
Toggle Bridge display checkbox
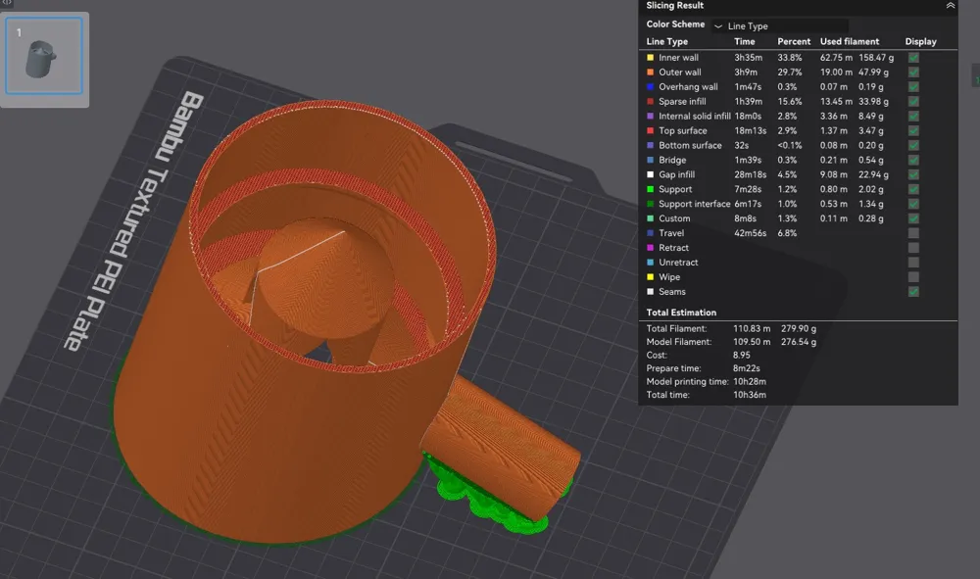[913, 160]
